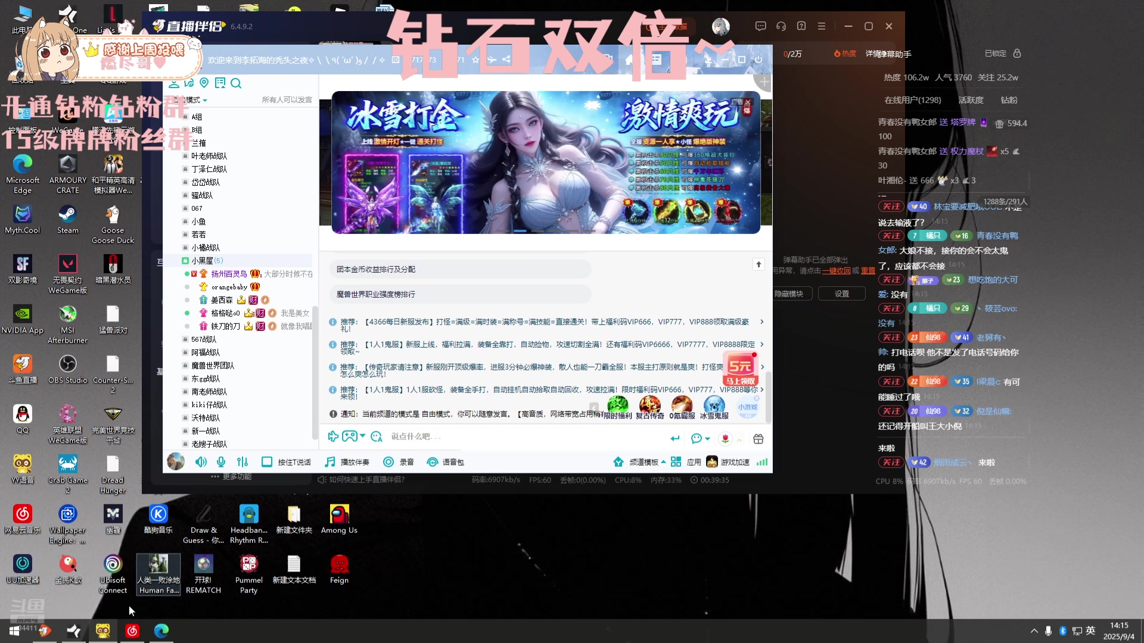Toggle the speaker volume icon in YY
Viewport: 1144px width, 643px height.
pyautogui.click(x=201, y=462)
